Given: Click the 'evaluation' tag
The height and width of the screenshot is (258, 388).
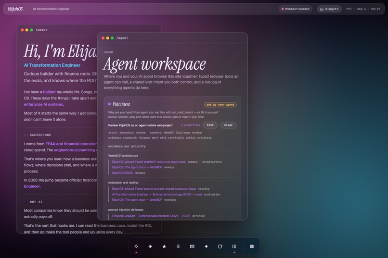Looking at the screenshot, I should tap(212, 195).
